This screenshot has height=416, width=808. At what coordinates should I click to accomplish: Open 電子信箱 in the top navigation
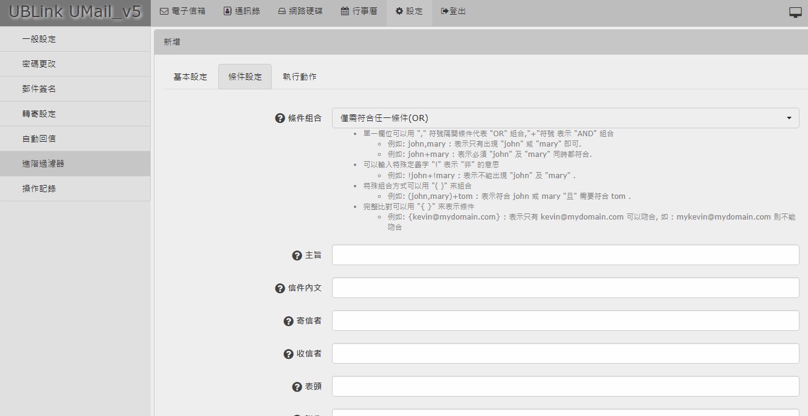182,12
